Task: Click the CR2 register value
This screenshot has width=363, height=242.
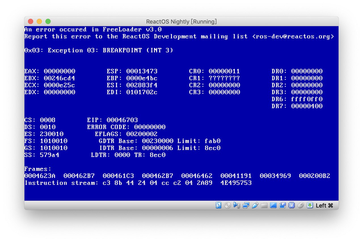Action: (x=224, y=85)
